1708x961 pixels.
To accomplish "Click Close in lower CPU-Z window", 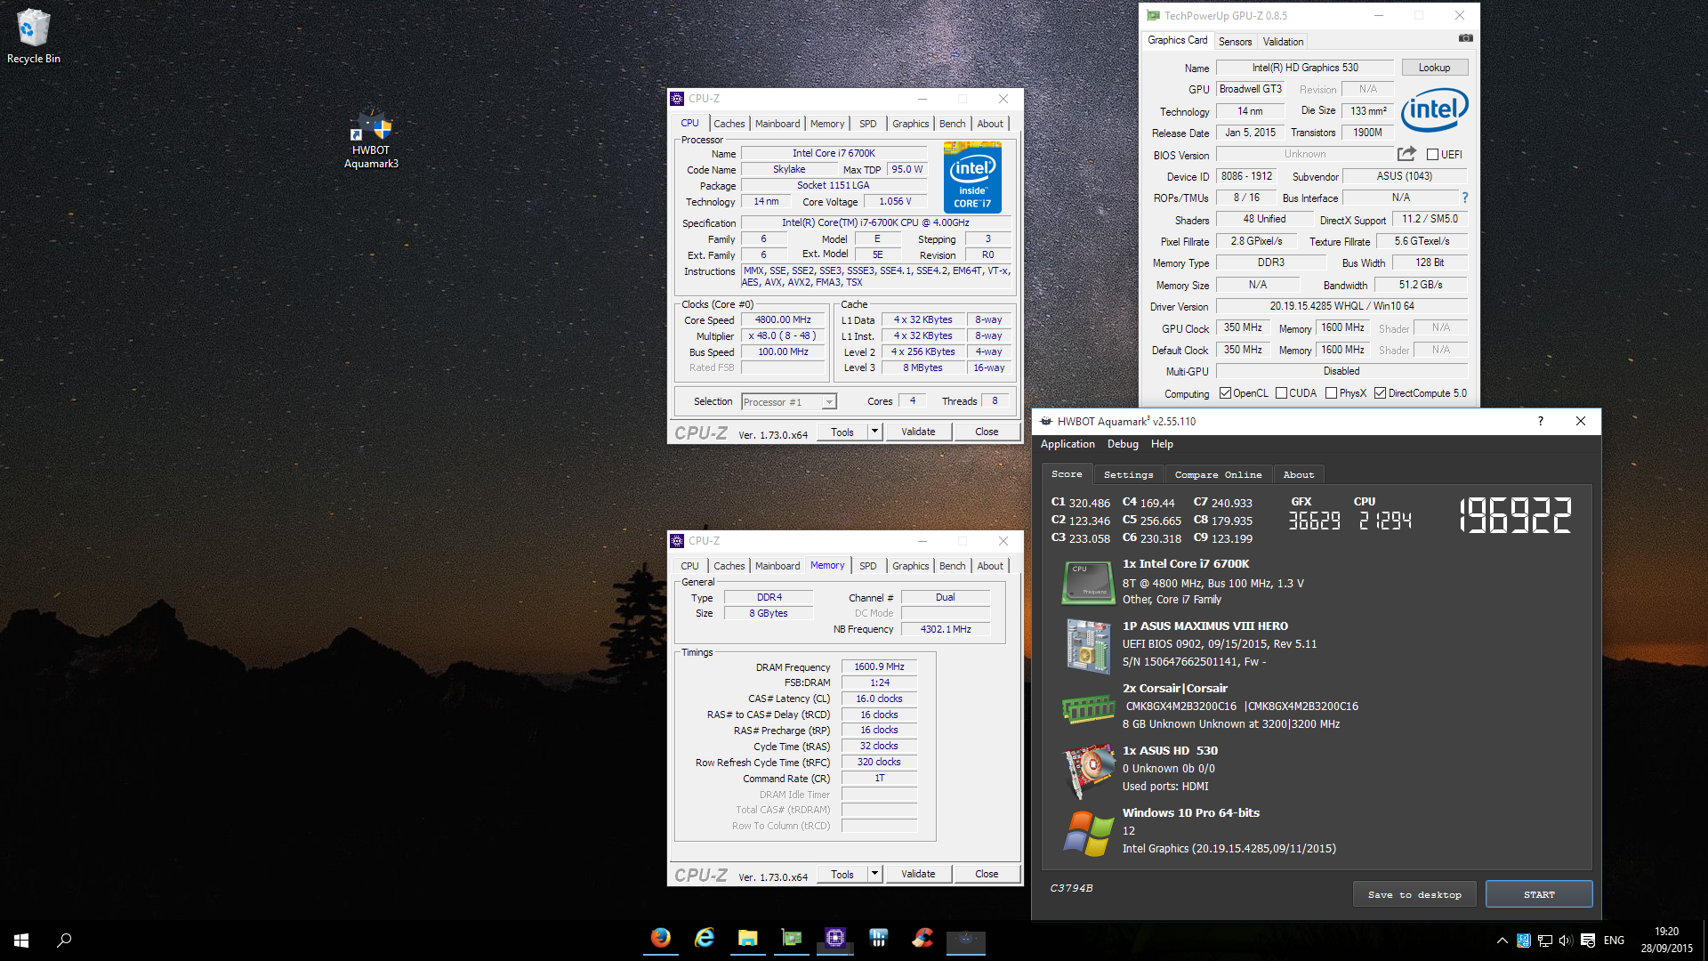I will click(x=987, y=874).
